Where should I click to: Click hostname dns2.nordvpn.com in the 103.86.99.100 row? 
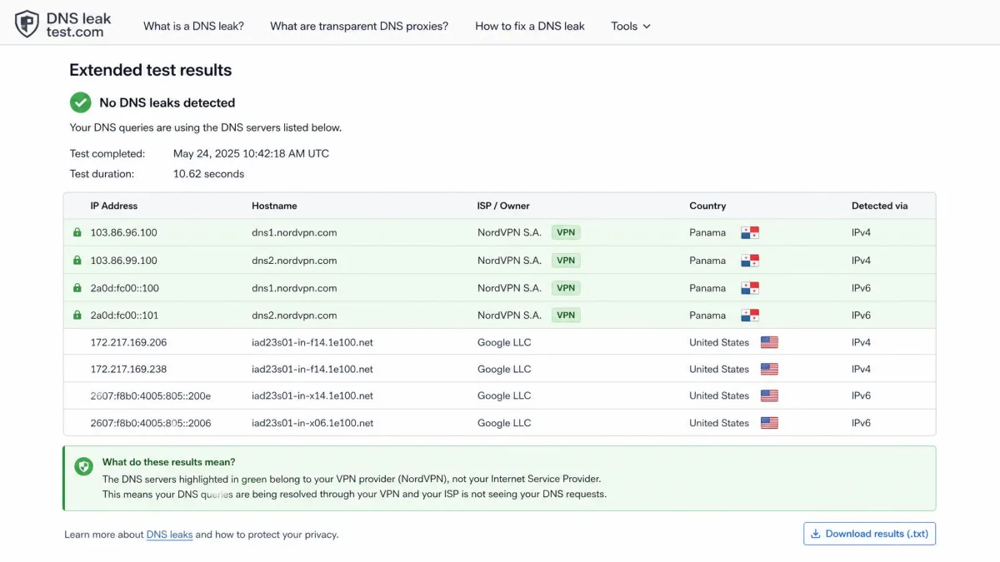click(294, 261)
